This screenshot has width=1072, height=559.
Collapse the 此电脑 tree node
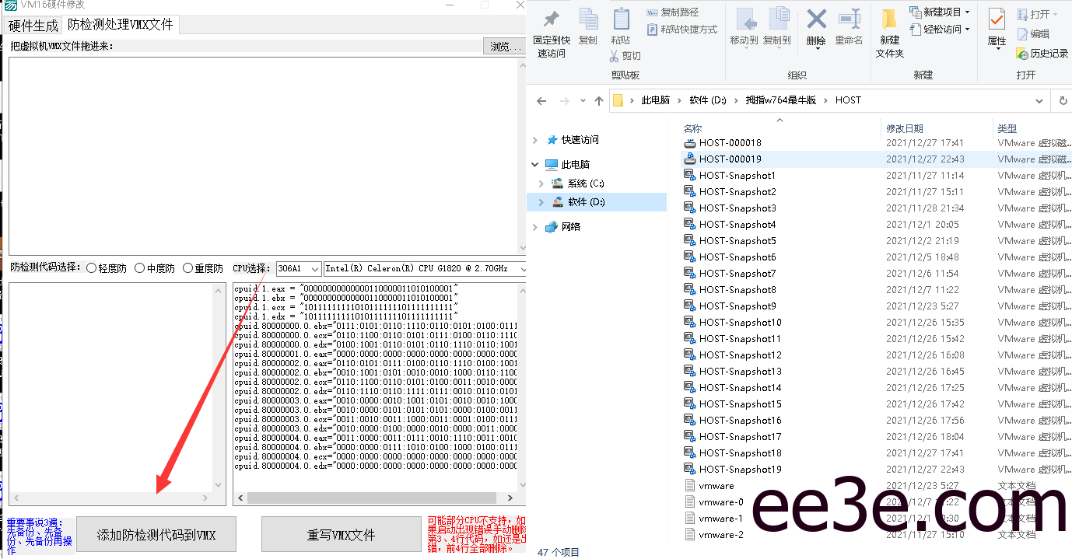(534, 164)
